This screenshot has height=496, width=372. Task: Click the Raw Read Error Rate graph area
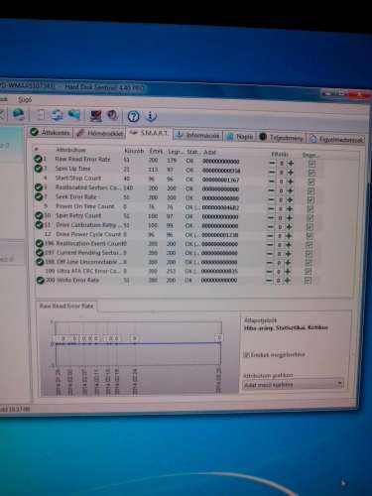[x=138, y=343]
